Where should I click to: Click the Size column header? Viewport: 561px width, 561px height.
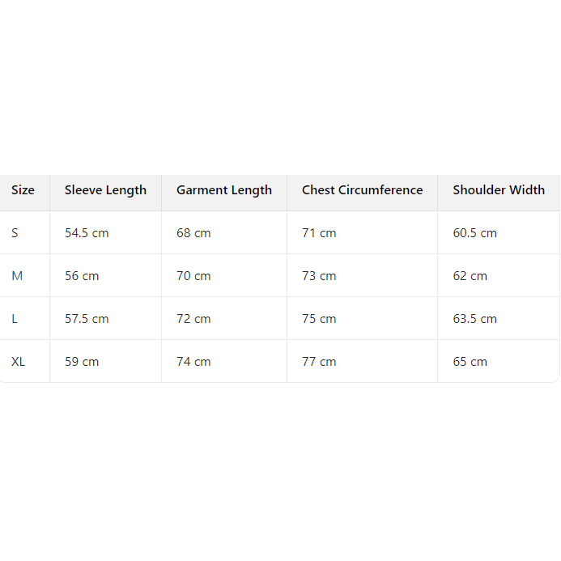23,190
